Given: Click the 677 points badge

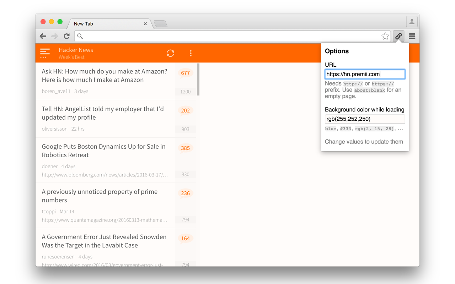Looking at the screenshot, I should [185, 73].
